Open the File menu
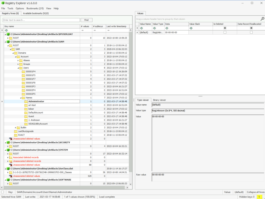This screenshot has height=199, width=265. 3,9
